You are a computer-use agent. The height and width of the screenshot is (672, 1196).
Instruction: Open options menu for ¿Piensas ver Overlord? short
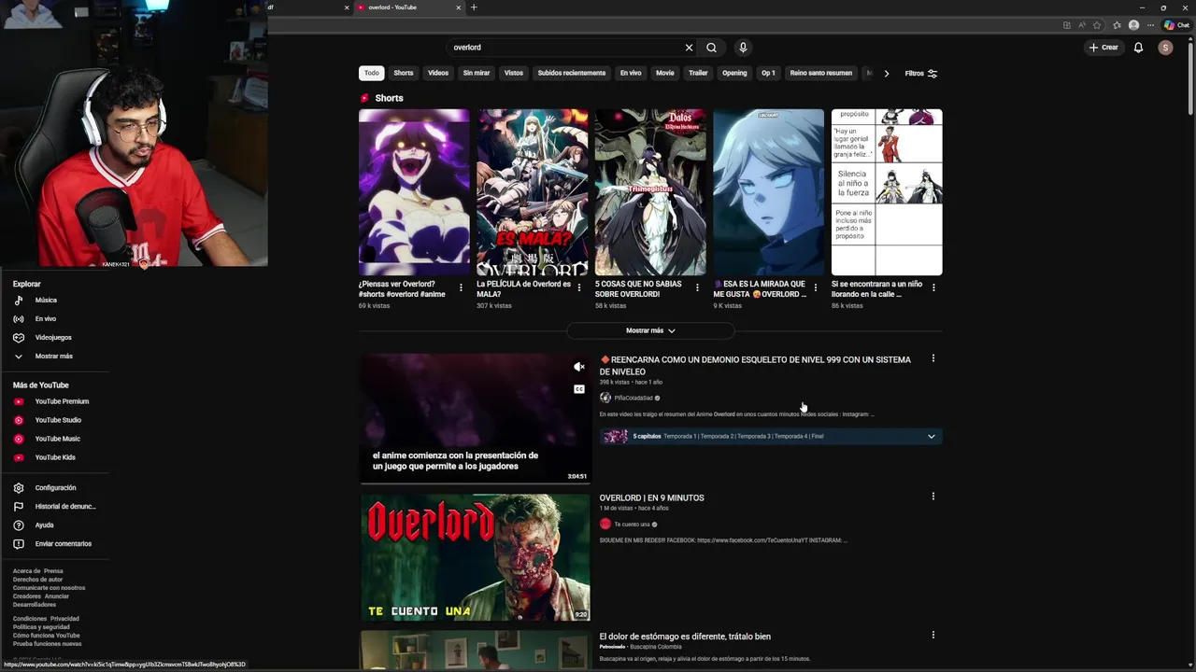click(x=461, y=287)
